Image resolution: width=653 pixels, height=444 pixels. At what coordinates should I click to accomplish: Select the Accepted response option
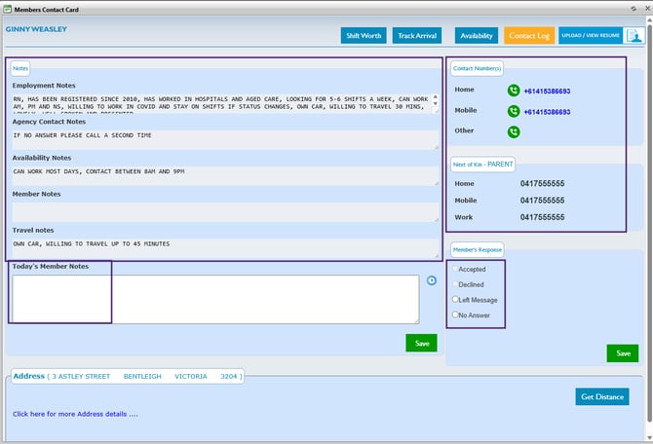tap(454, 269)
